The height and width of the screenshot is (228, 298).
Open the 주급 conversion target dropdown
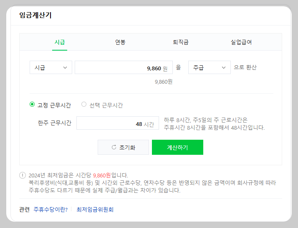point(210,67)
